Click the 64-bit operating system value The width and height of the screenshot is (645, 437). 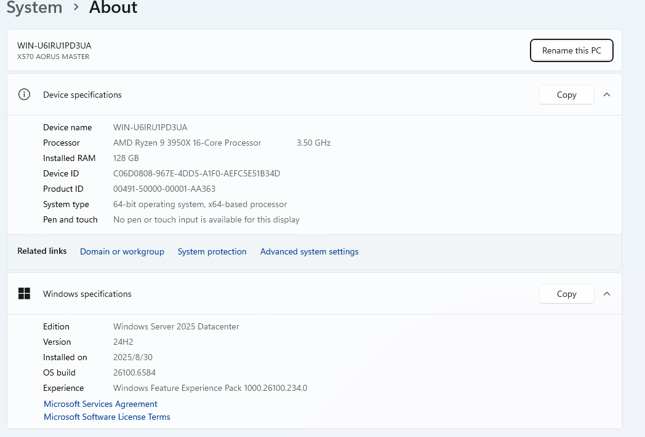click(x=200, y=204)
